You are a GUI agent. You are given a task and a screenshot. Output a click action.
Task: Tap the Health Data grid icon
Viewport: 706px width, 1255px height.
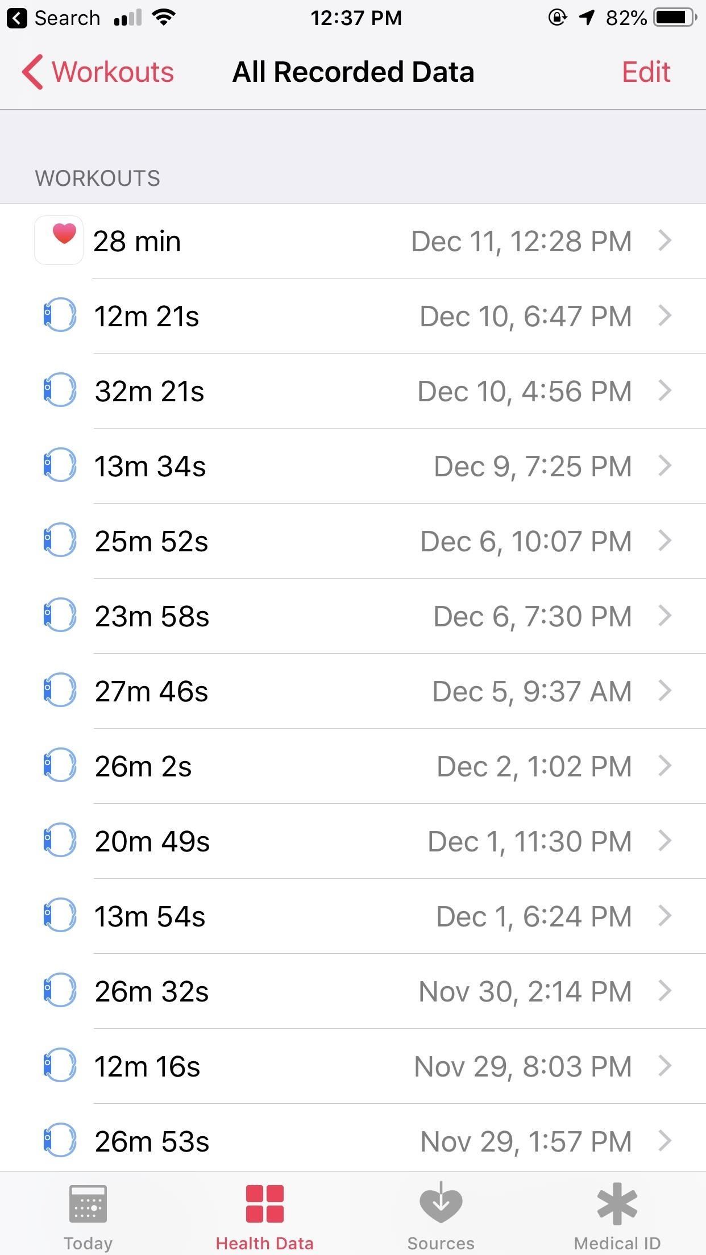(264, 1203)
